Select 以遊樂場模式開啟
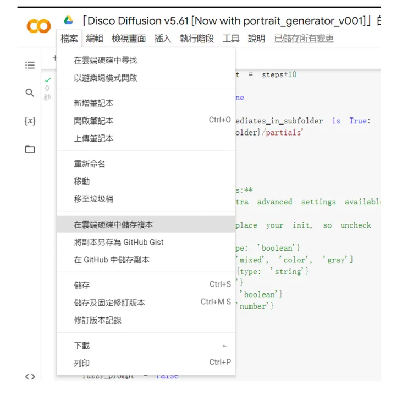407x393 pixels. click(146, 78)
